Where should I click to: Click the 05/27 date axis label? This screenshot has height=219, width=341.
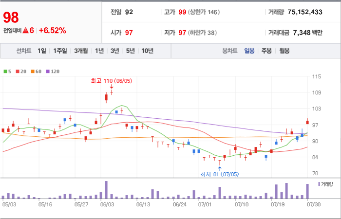[81, 204]
